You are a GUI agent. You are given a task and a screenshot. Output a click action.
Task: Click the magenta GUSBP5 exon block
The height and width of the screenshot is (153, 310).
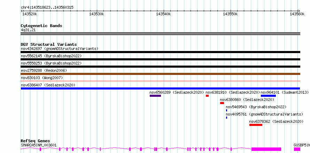[297, 149]
